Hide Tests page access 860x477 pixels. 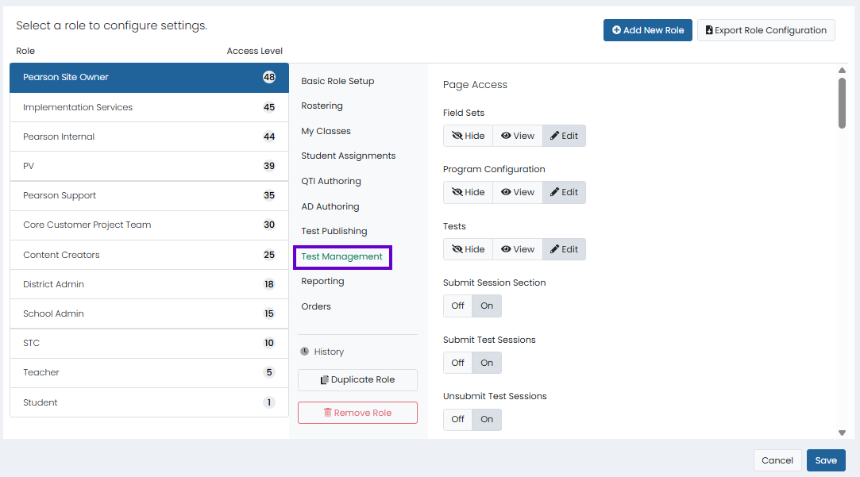coord(468,249)
